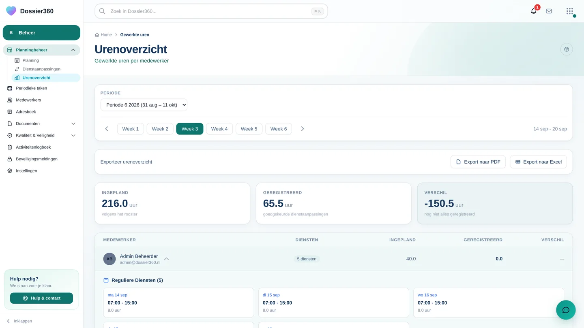Switch to Week 1 tab
This screenshot has width=584, height=328.
(x=131, y=129)
